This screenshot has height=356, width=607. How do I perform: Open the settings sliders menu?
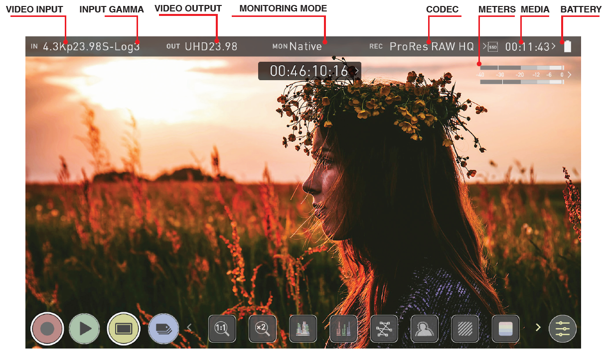click(x=563, y=329)
